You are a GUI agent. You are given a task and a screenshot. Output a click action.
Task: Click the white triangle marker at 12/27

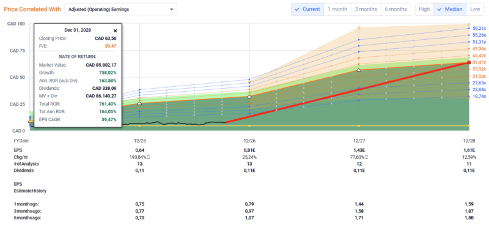pyautogui.click(x=359, y=70)
